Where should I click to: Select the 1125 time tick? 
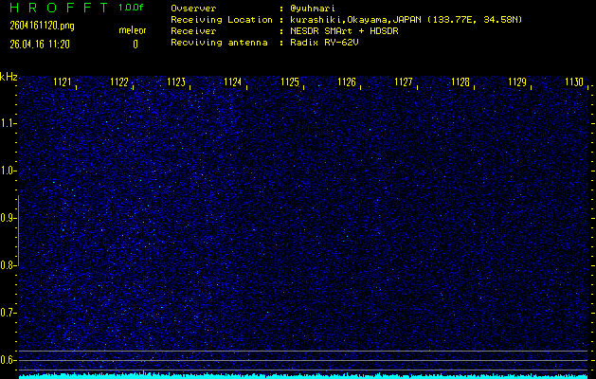pyautogui.click(x=290, y=82)
